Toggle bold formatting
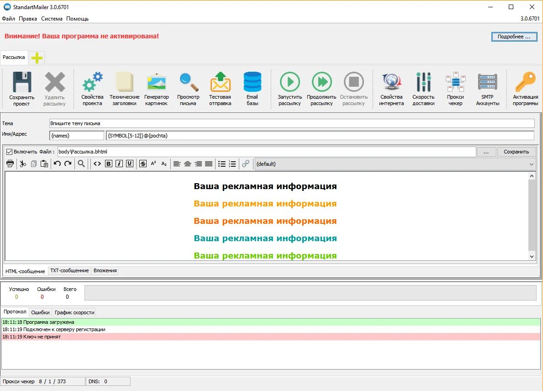This screenshot has height=391, width=543. tap(108, 164)
